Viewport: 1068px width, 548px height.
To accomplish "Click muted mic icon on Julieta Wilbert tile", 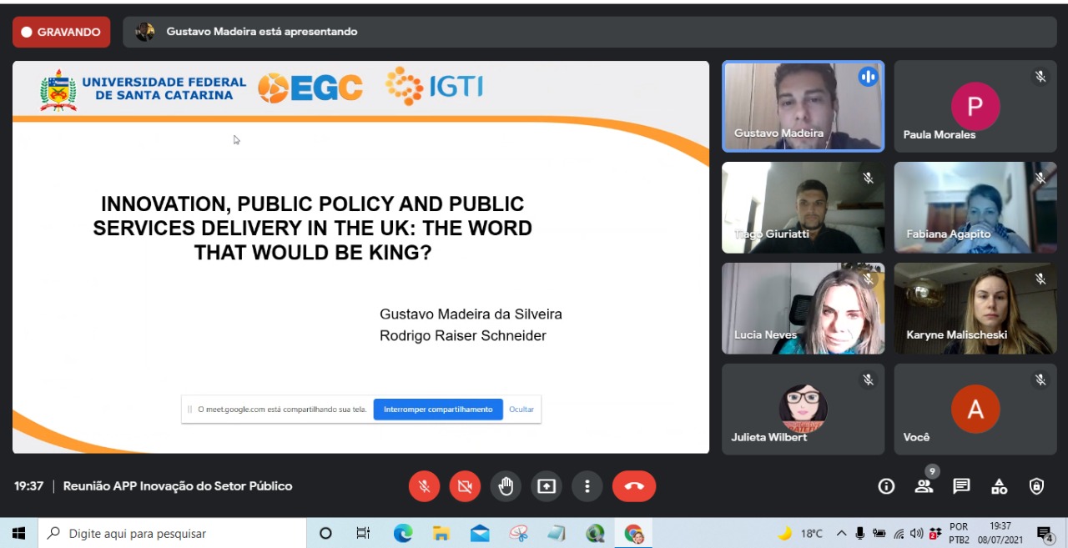I will click(x=868, y=380).
